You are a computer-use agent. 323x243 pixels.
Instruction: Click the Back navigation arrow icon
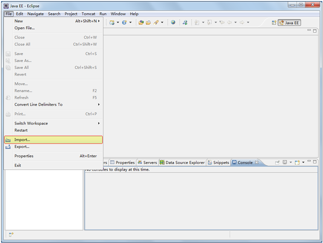[229, 23]
